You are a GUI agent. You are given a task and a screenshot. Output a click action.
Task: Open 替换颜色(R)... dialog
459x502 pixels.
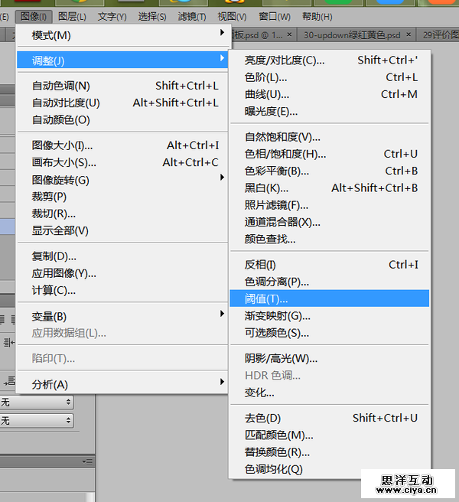click(330, 452)
